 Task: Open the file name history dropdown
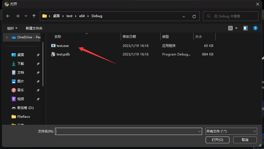[200, 131]
